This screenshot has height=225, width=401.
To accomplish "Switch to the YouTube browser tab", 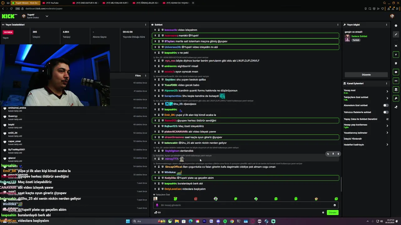I will pos(55,3).
